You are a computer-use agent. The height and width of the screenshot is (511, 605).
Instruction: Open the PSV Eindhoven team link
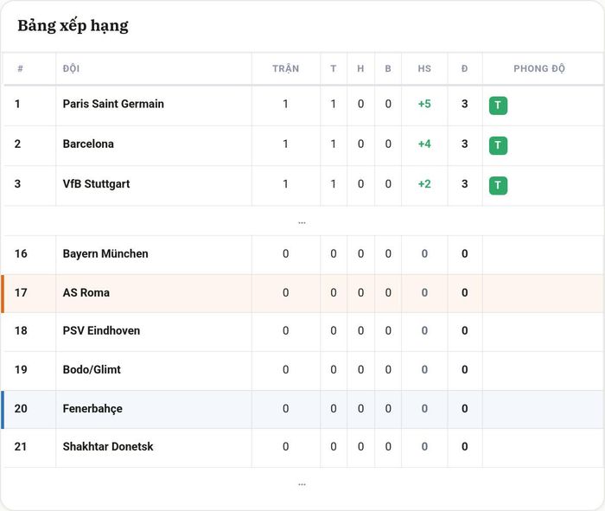click(101, 331)
